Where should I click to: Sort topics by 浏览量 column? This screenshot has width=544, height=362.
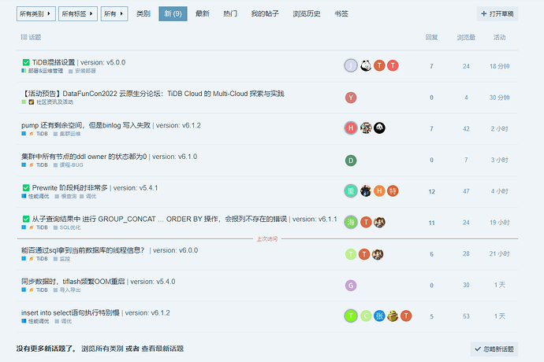point(466,38)
